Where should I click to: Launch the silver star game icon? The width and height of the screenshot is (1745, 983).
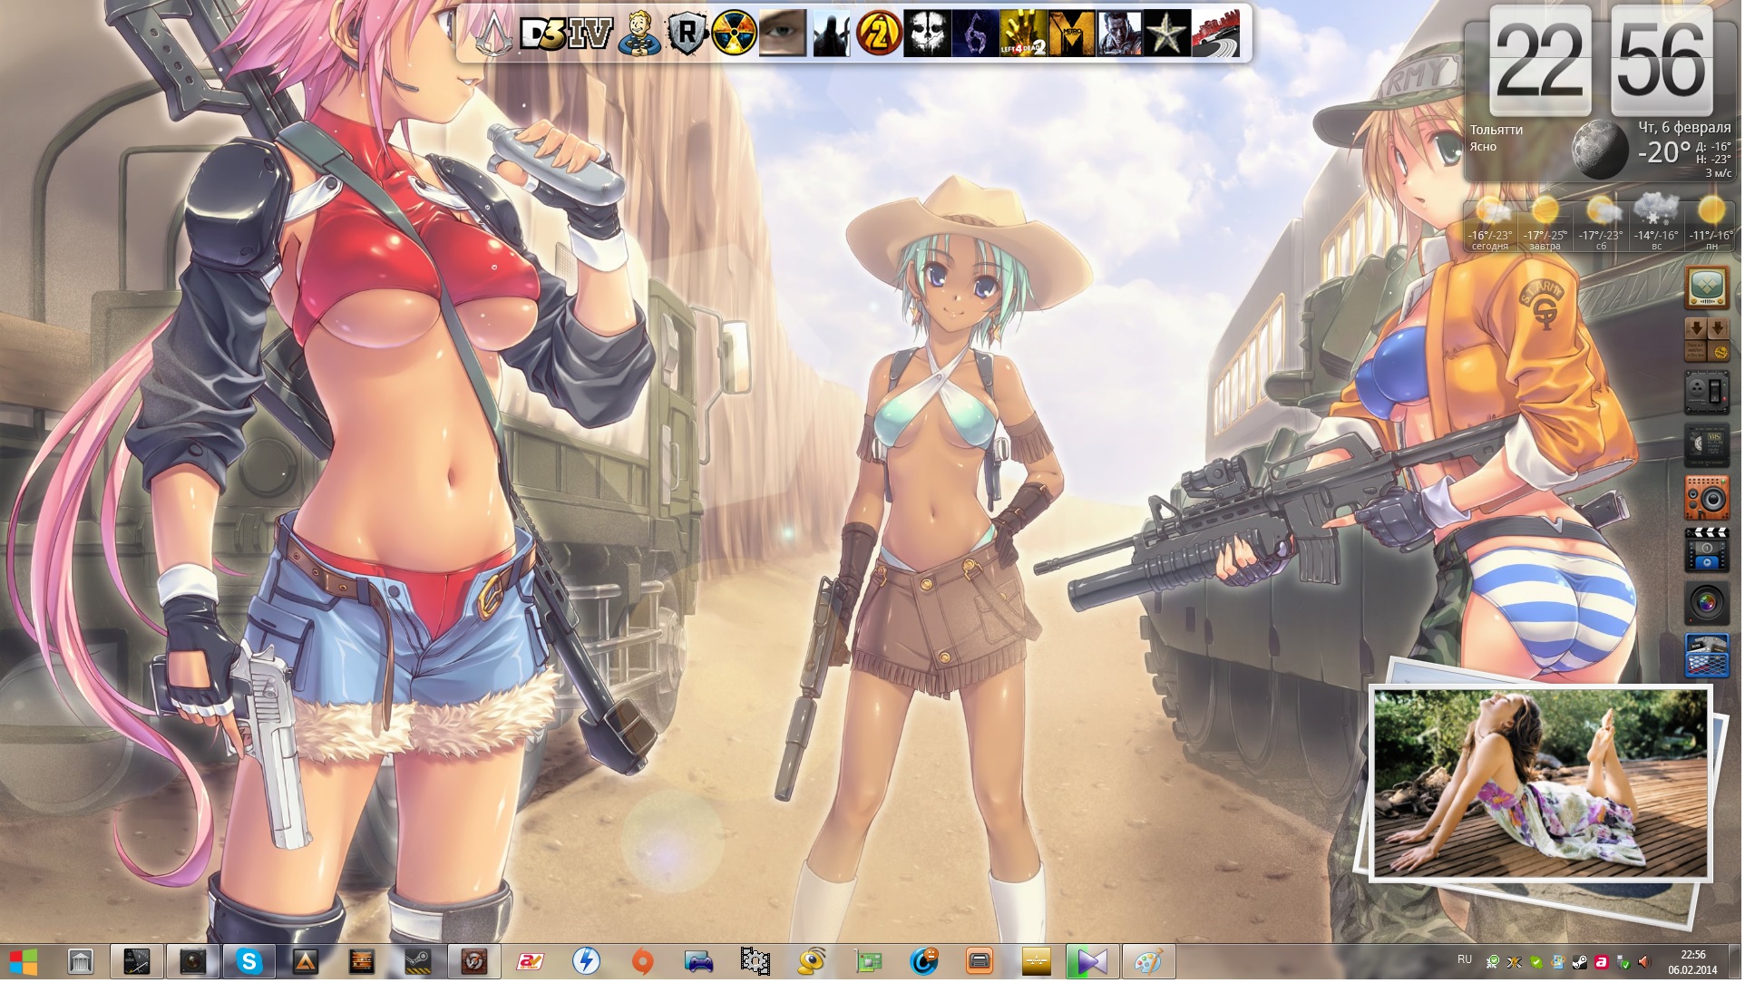[x=1168, y=34]
